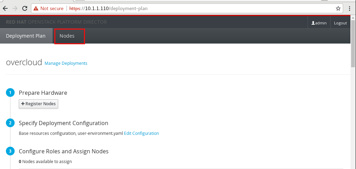Viewport: 356px width, 169px height.
Task: Open the Manage Deployments link
Action: coord(66,63)
